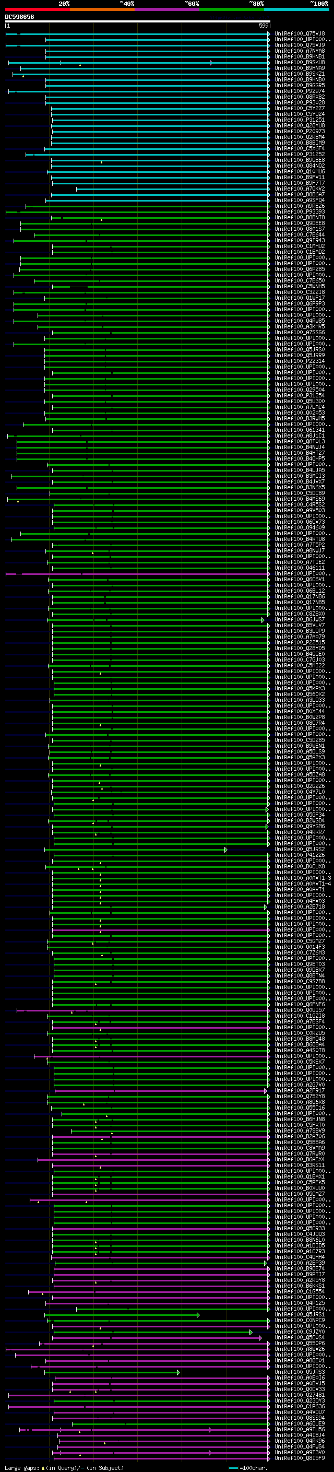The height and width of the screenshot is (1472, 334).
Task: Click the UniRef100_P31251 label
Action: 300,120
